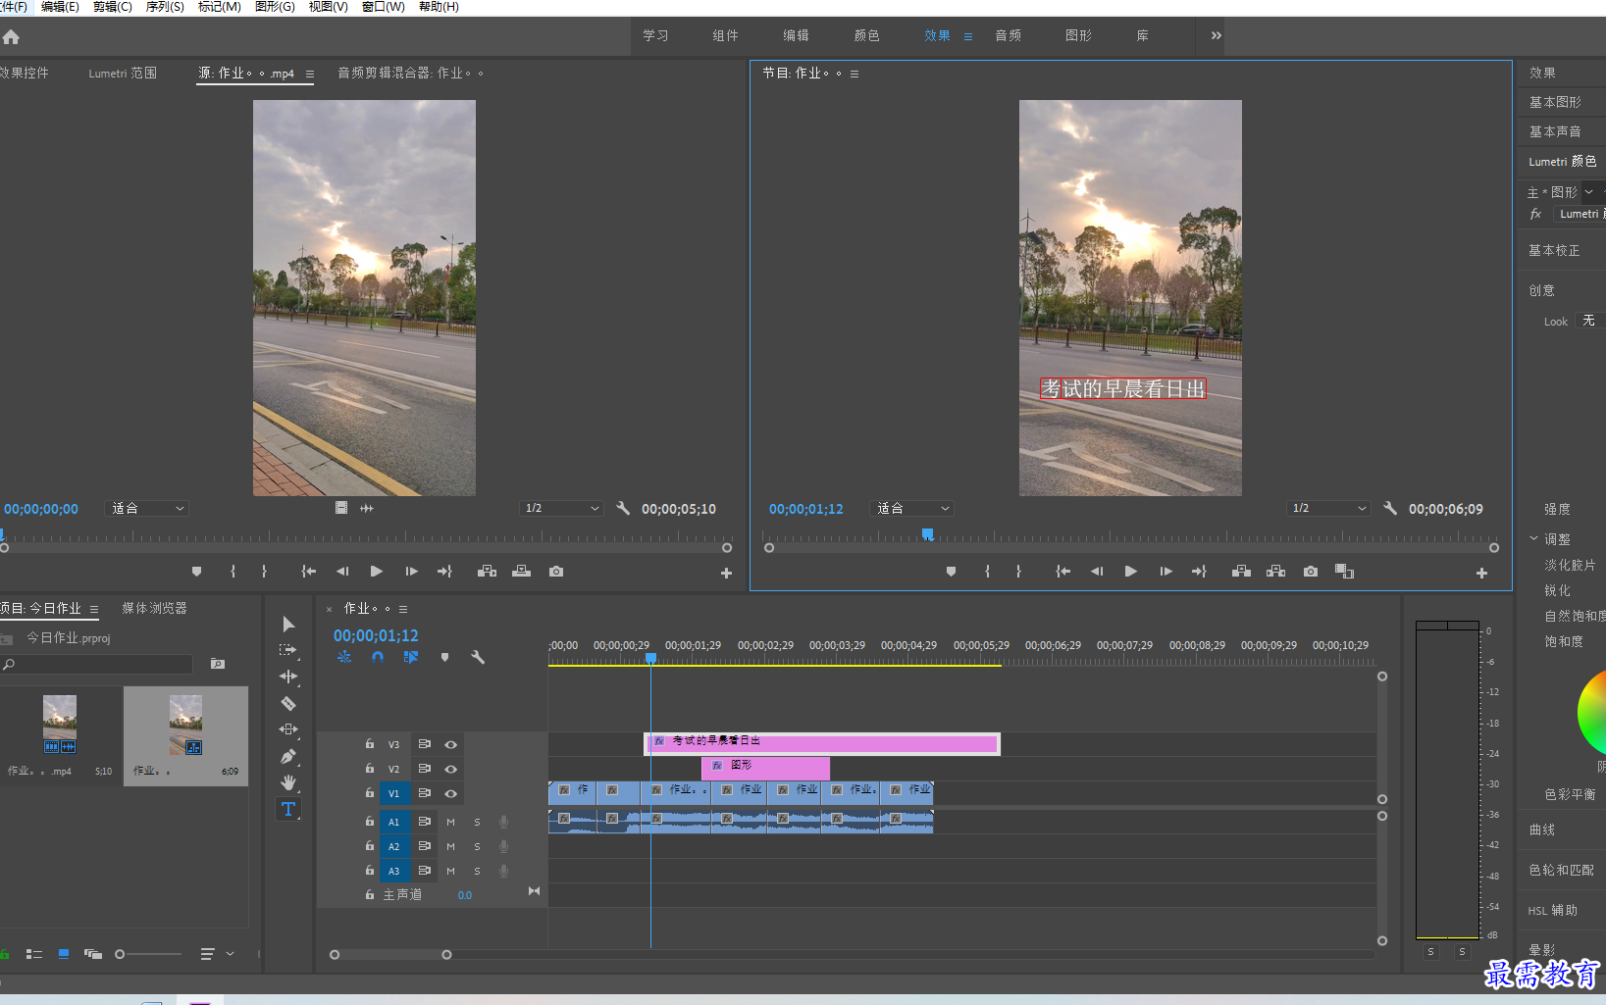
Task: Expand 曲线 section in Lumetri
Action: coord(1541,829)
